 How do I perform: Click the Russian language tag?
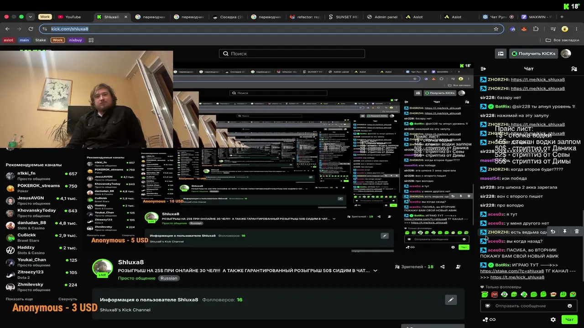169,278
